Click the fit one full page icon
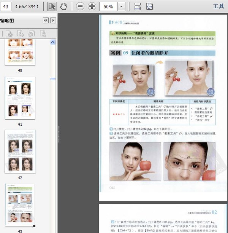The height and width of the screenshot is (233, 228). tap(150, 6)
